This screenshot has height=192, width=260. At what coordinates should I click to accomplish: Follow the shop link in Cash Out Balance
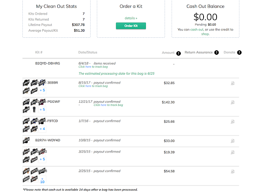pos(205,34)
